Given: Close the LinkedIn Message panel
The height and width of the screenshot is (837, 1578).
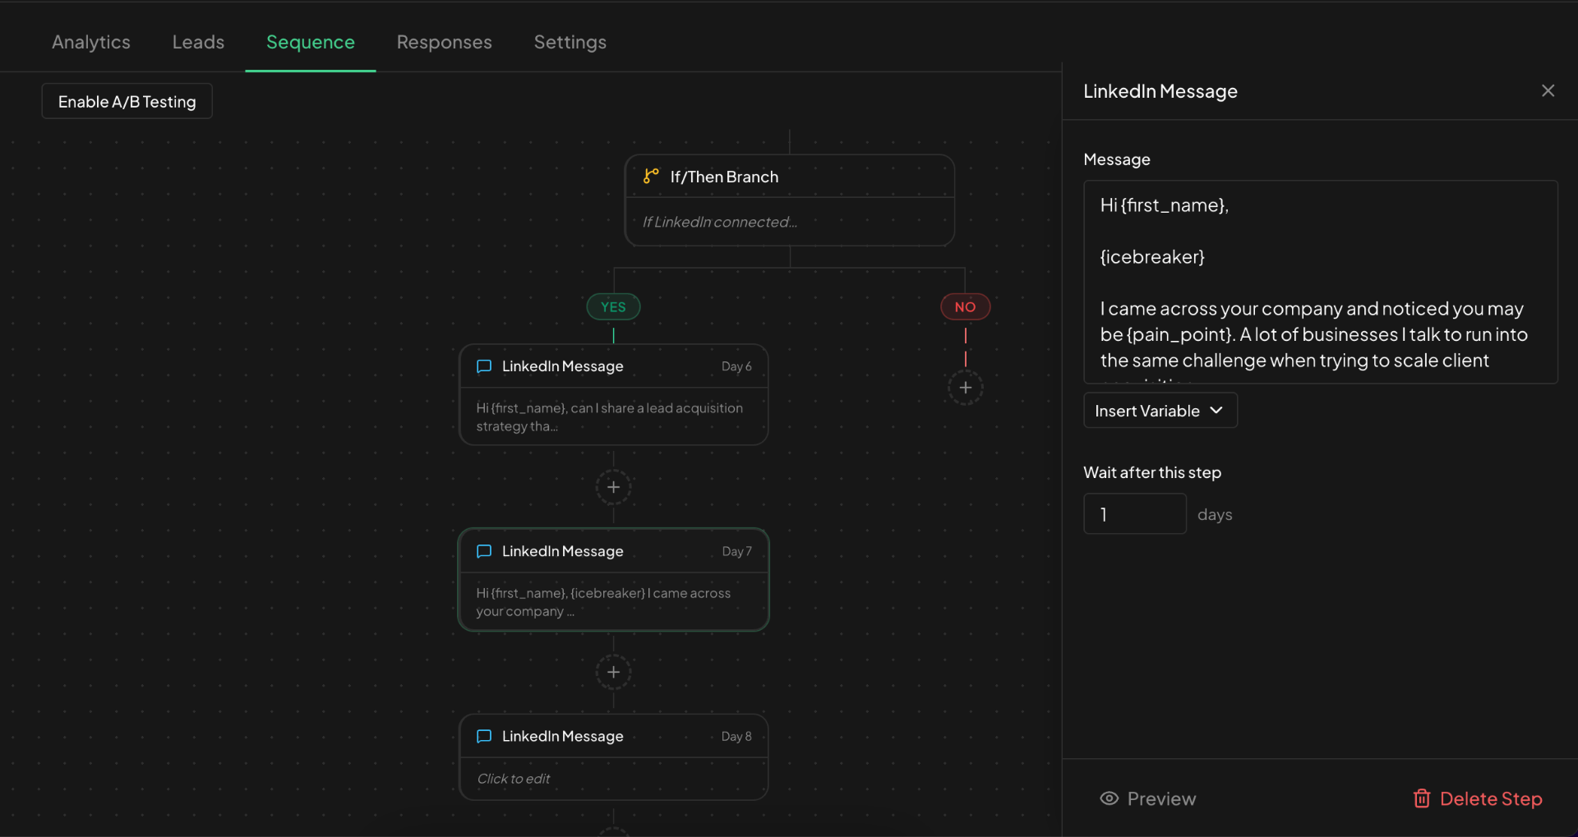Looking at the screenshot, I should pos(1548,90).
